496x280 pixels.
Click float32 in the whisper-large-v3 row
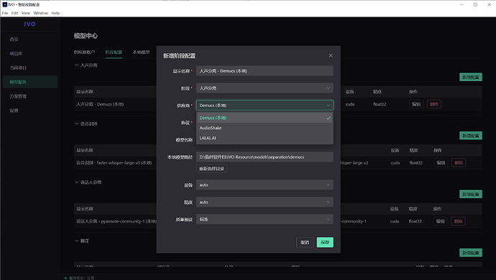[416, 163]
